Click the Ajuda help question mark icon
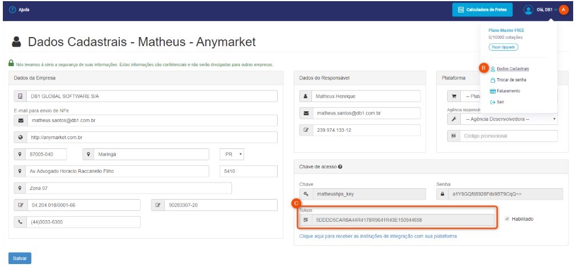Viewport: 576px width, 272px height. (x=13, y=10)
